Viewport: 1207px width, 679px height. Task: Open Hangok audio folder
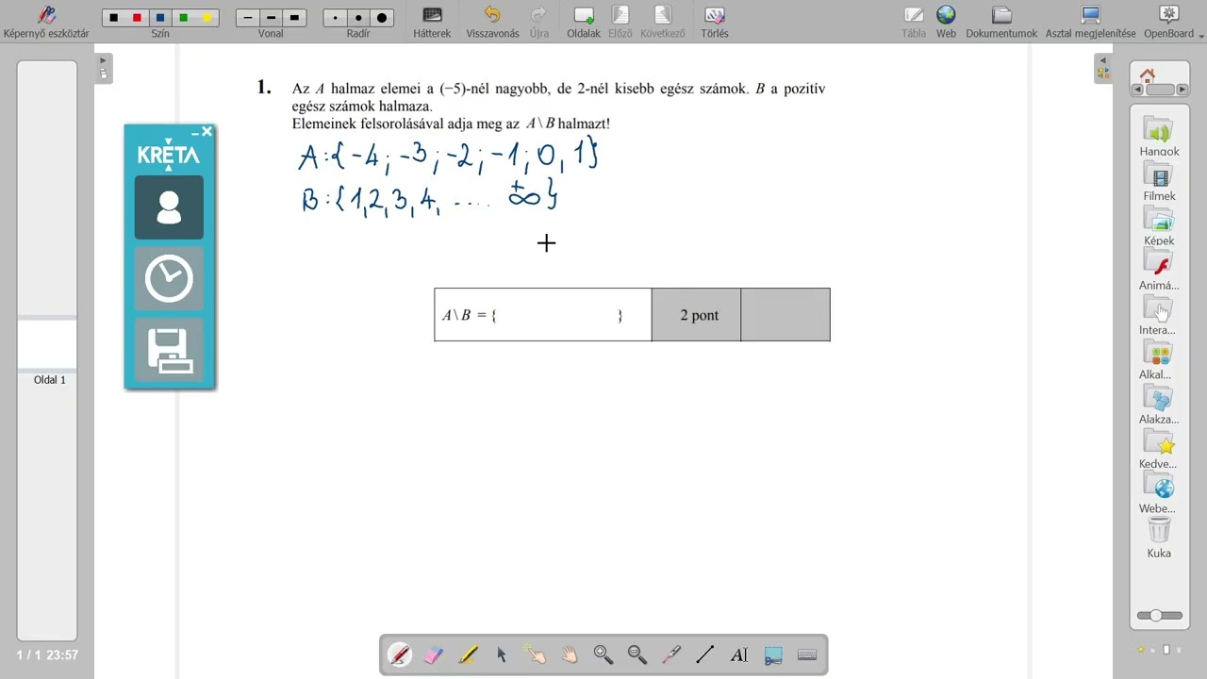(1159, 135)
